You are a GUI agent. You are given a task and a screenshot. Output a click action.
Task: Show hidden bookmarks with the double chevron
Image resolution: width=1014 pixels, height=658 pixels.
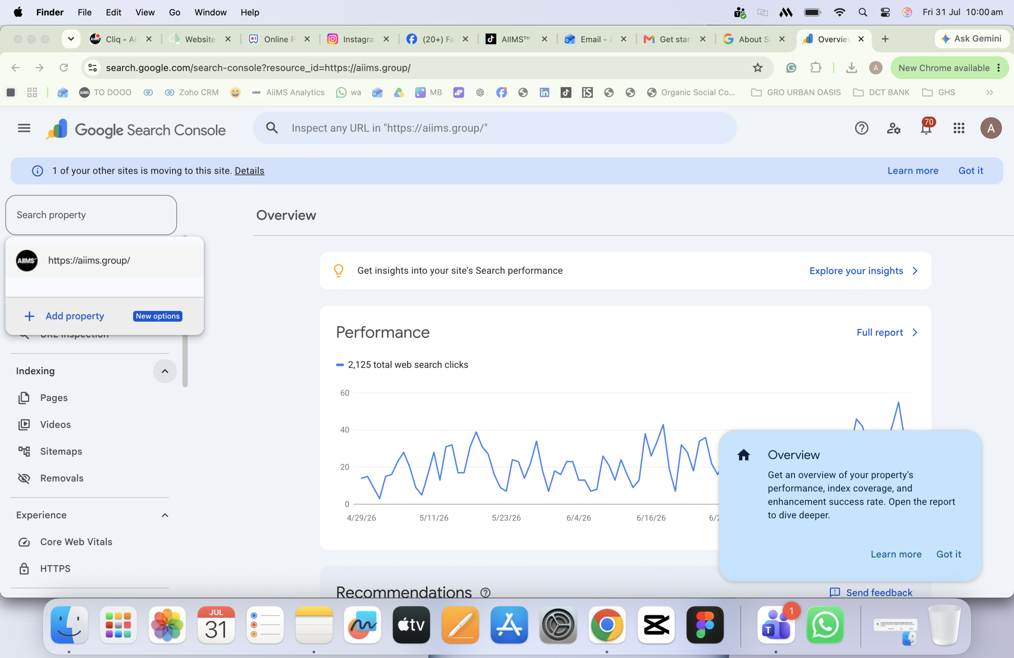[989, 92]
